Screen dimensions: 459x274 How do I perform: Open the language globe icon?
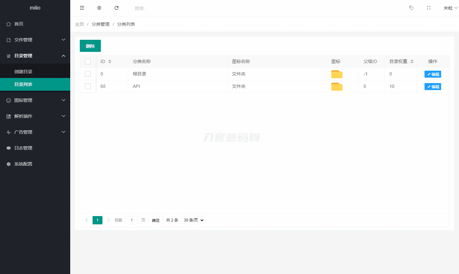99,8
